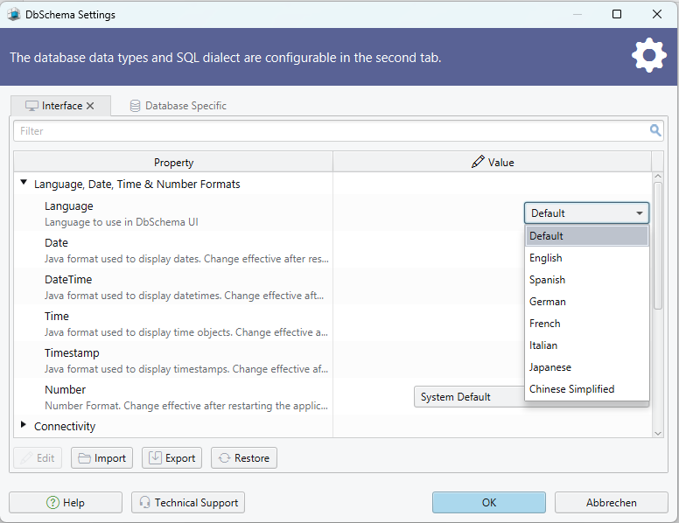679x523 pixels.
Task: Choose Default from the language list
Action: point(587,236)
